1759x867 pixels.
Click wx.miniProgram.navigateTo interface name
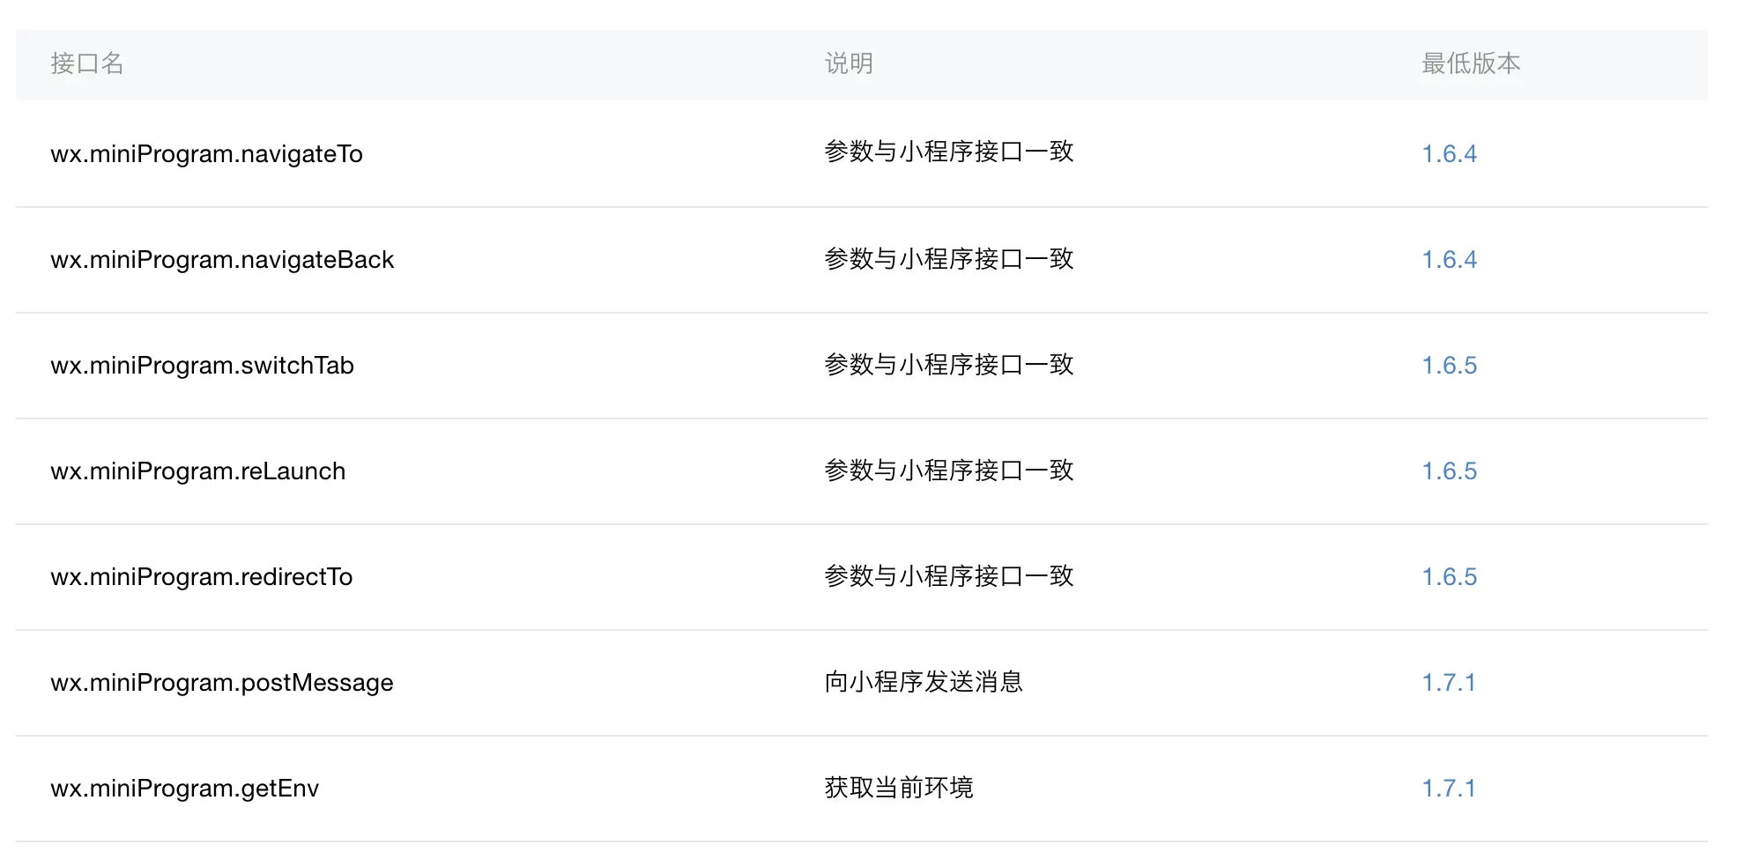point(206,153)
